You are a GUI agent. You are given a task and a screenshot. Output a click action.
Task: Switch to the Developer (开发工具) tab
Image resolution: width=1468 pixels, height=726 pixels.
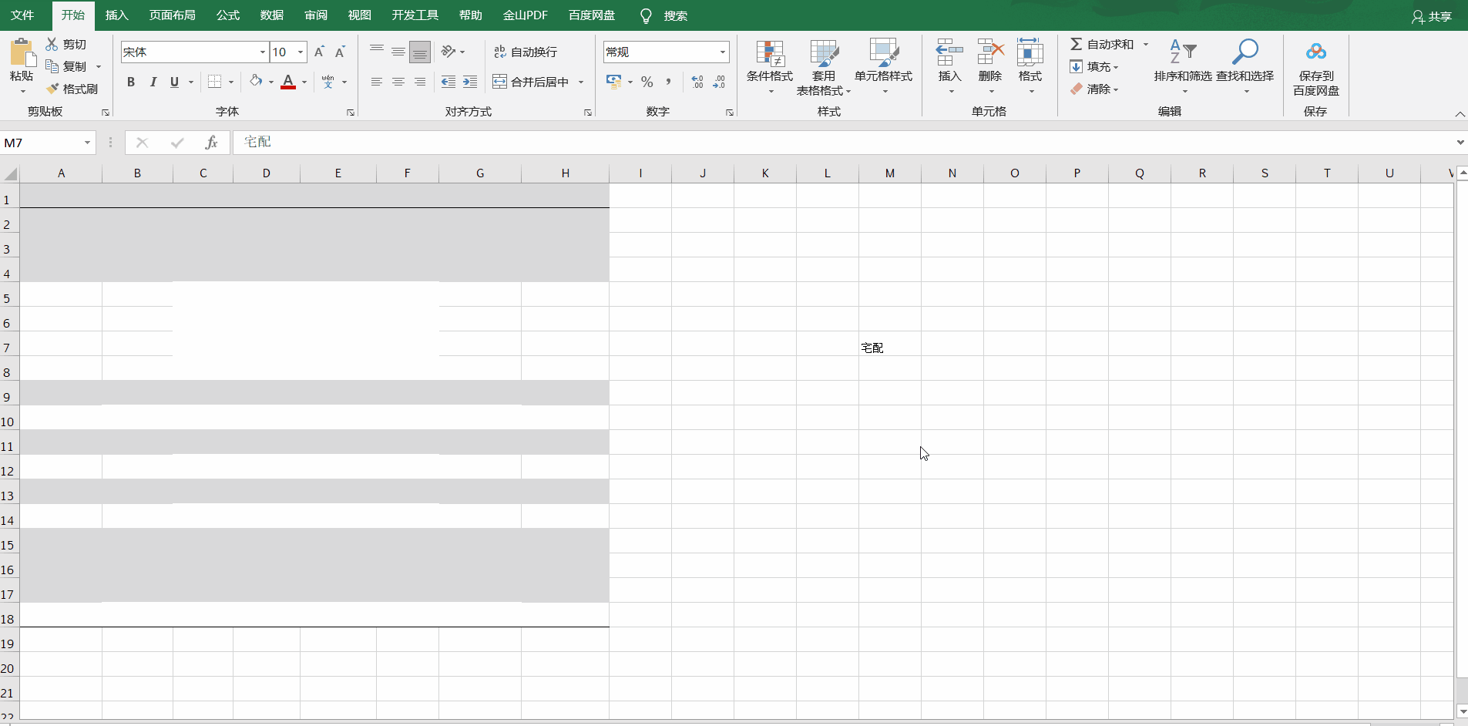(x=415, y=15)
